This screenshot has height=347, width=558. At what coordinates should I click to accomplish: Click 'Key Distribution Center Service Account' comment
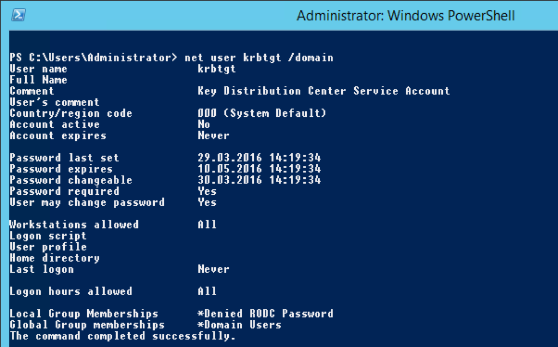point(324,91)
